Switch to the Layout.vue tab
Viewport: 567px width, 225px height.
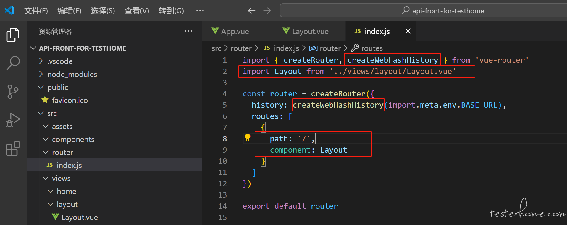click(x=309, y=31)
